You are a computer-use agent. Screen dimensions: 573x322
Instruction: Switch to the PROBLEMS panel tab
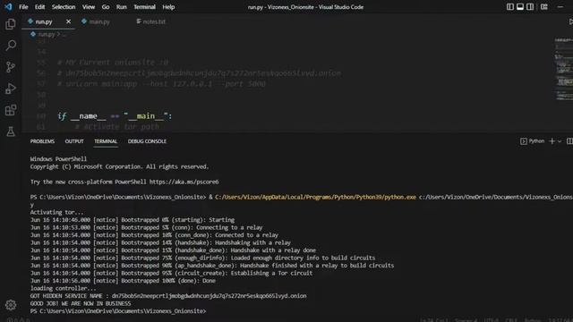coord(42,141)
